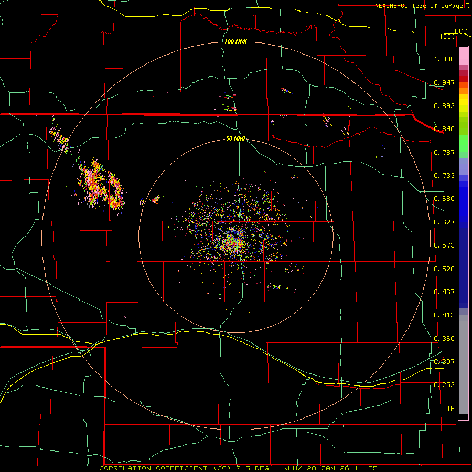The height and width of the screenshot is (472, 472).
Task: Select the gray segment of the color bar
Action: (x=463, y=364)
